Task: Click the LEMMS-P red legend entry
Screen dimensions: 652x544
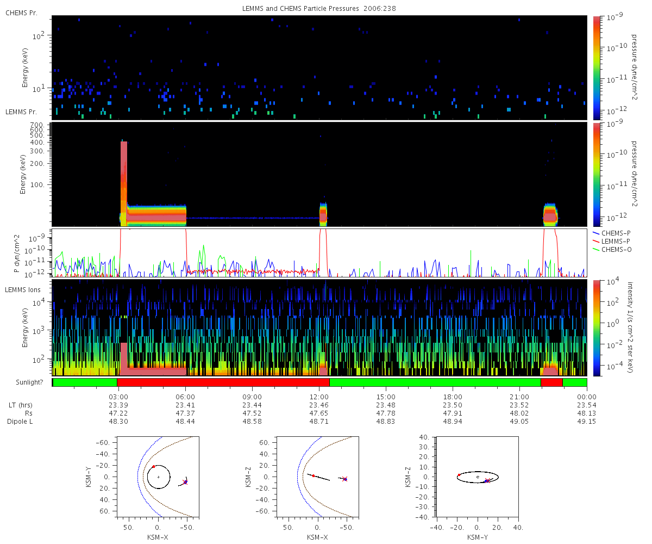Action: pos(610,241)
